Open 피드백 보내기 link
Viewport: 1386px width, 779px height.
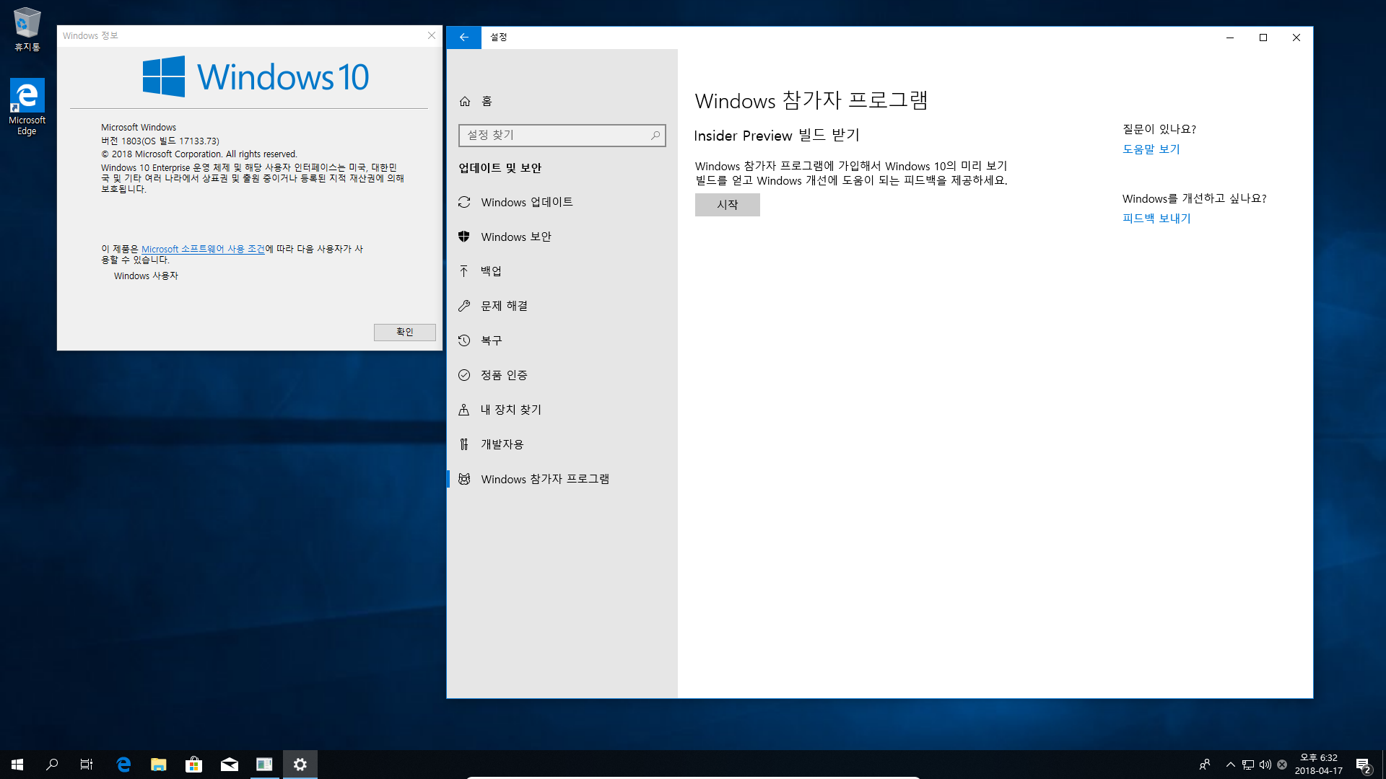(1156, 219)
